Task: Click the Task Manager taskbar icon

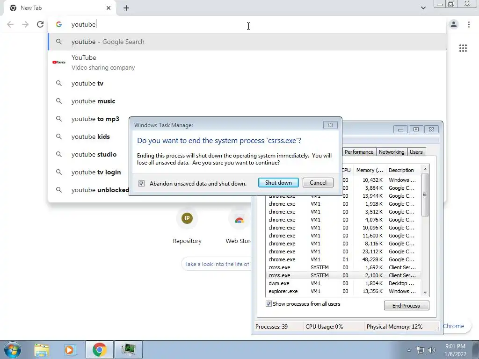Action: tap(128, 350)
